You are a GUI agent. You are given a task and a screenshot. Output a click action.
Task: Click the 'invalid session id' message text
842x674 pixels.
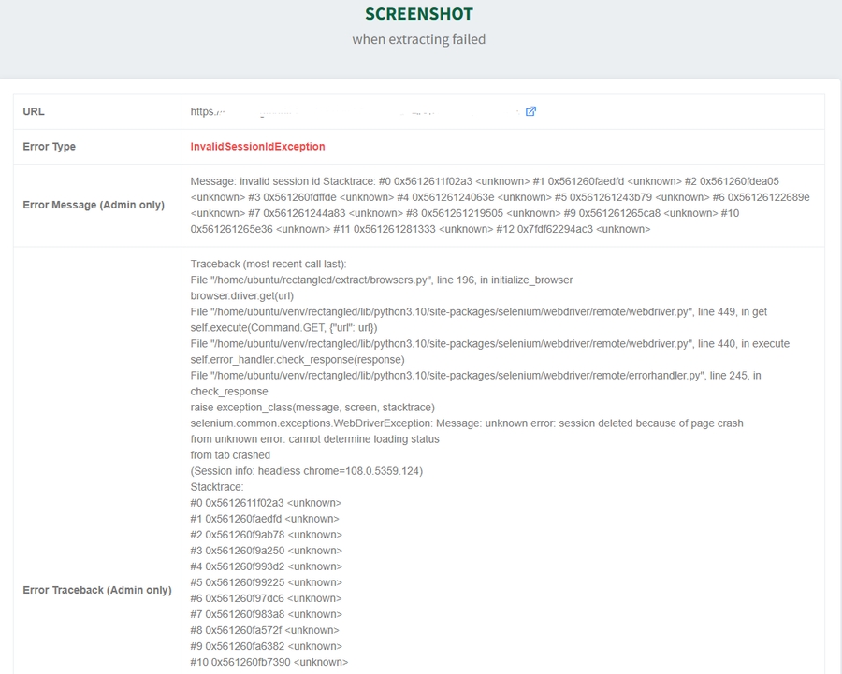tap(281, 180)
